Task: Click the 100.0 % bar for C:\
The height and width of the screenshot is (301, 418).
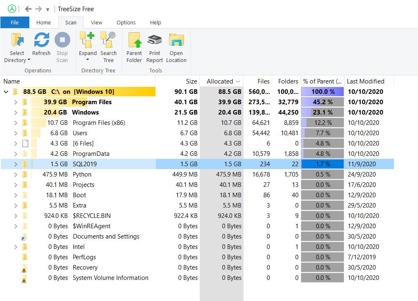Action: click(322, 92)
